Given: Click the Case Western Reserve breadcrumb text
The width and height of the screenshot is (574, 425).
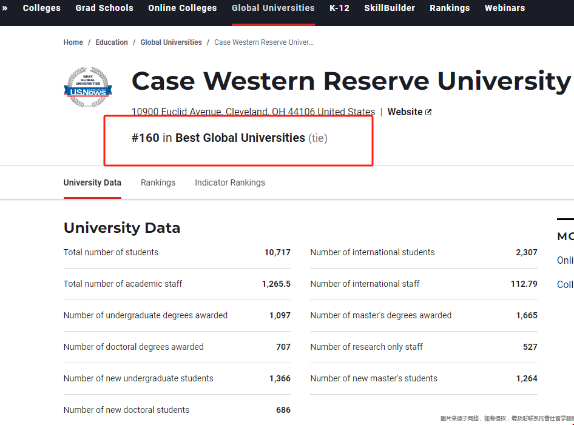Looking at the screenshot, I should pyautogui.click(x=263, y=42).
